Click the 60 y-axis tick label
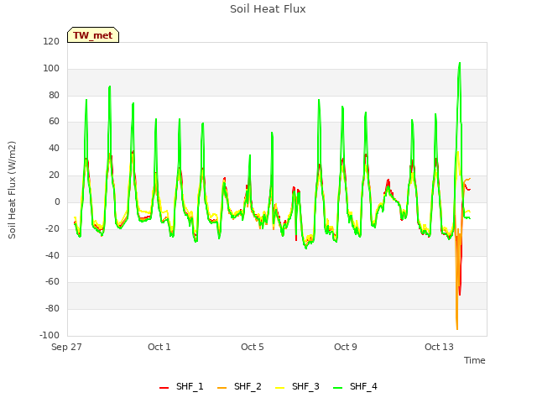This screenshot has height=403, width=537. (54, 122)
